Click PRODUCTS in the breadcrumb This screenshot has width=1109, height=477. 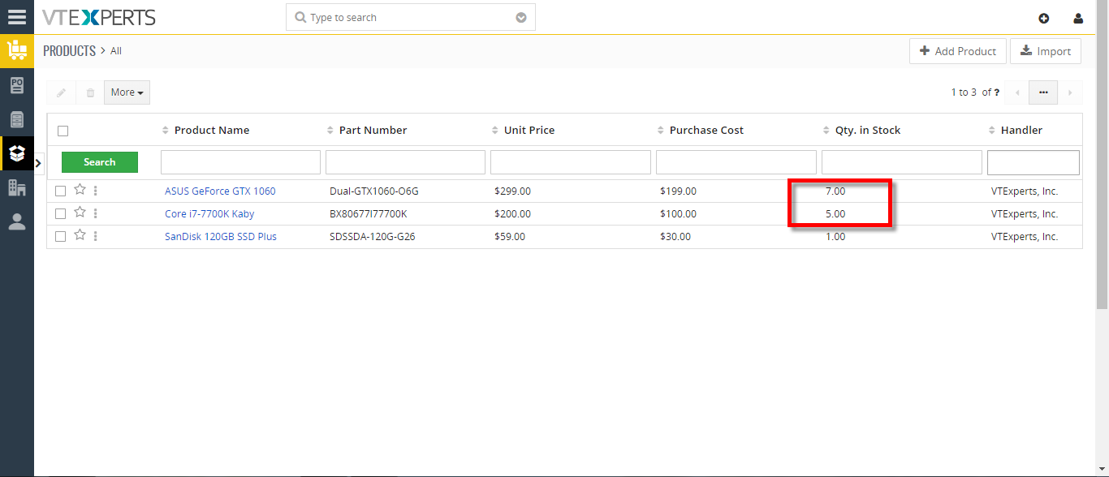click(x=70, y=51)
